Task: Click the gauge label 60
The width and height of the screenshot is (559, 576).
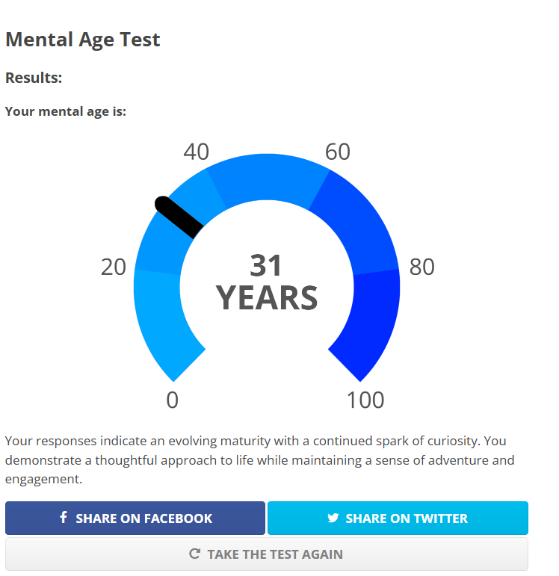Action: coord(337,152)
